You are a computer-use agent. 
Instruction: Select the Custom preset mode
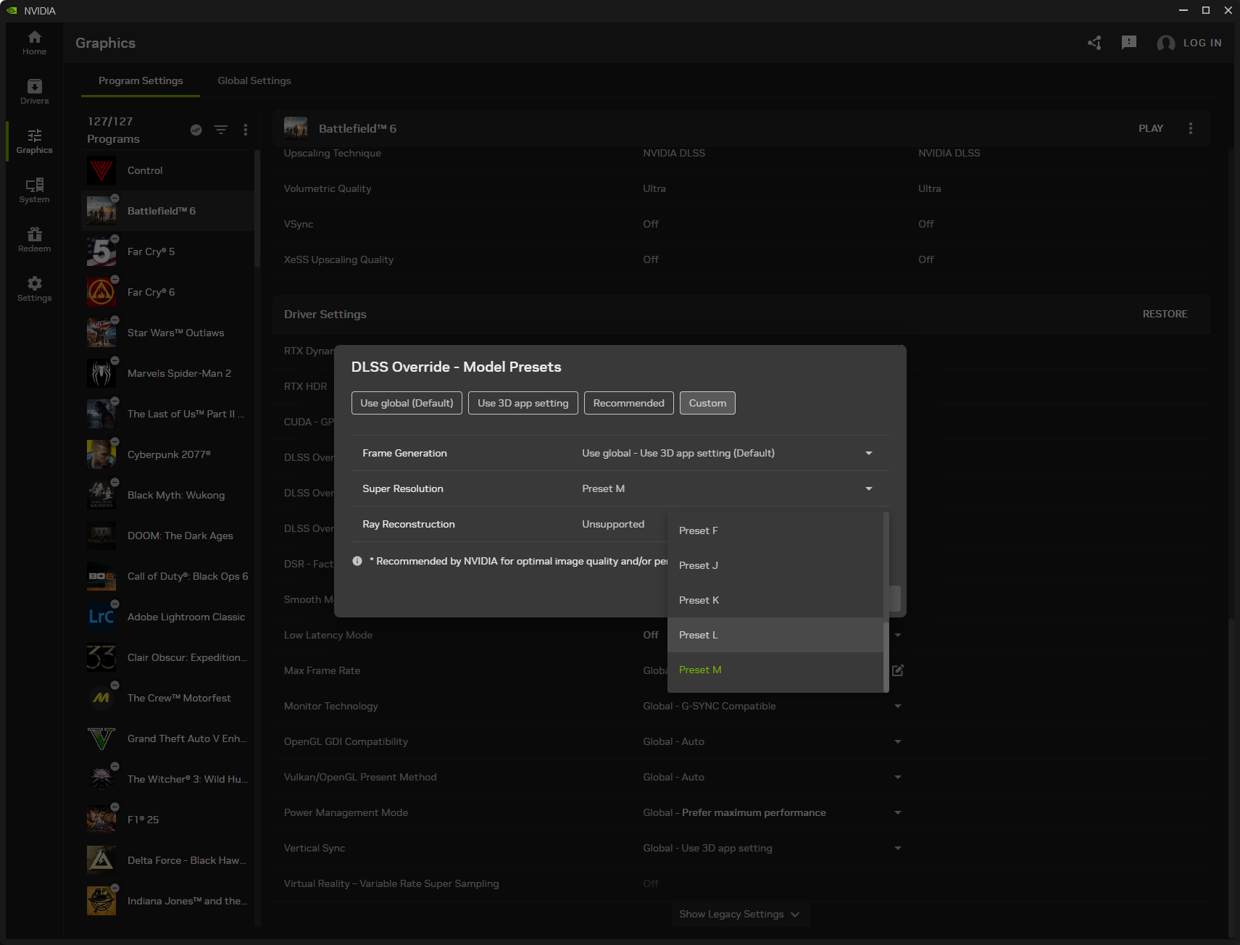[707, 403]
